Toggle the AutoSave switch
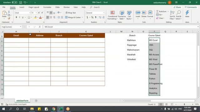This screenshot has height=112, width=200. point(14,2)
